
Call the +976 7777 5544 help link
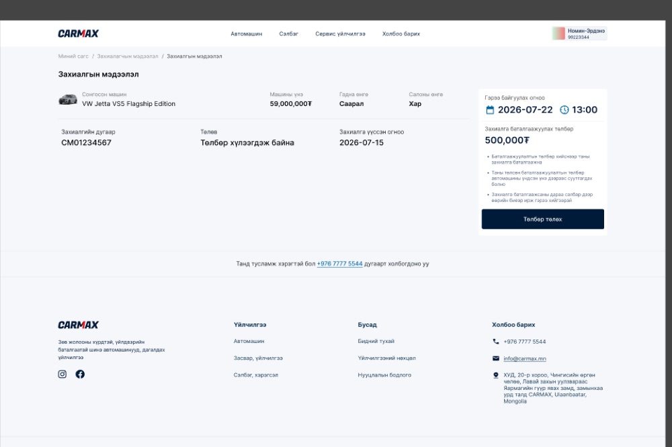pos(340,264)
